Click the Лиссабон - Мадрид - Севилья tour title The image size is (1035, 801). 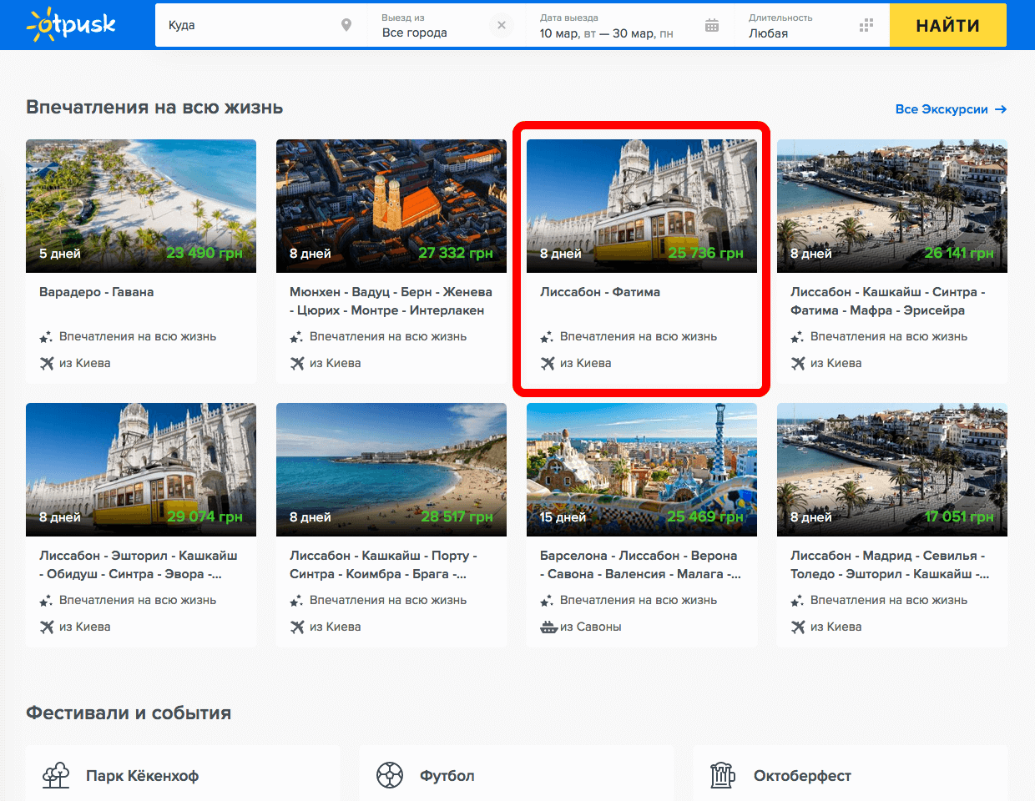(x=890, y=565)
